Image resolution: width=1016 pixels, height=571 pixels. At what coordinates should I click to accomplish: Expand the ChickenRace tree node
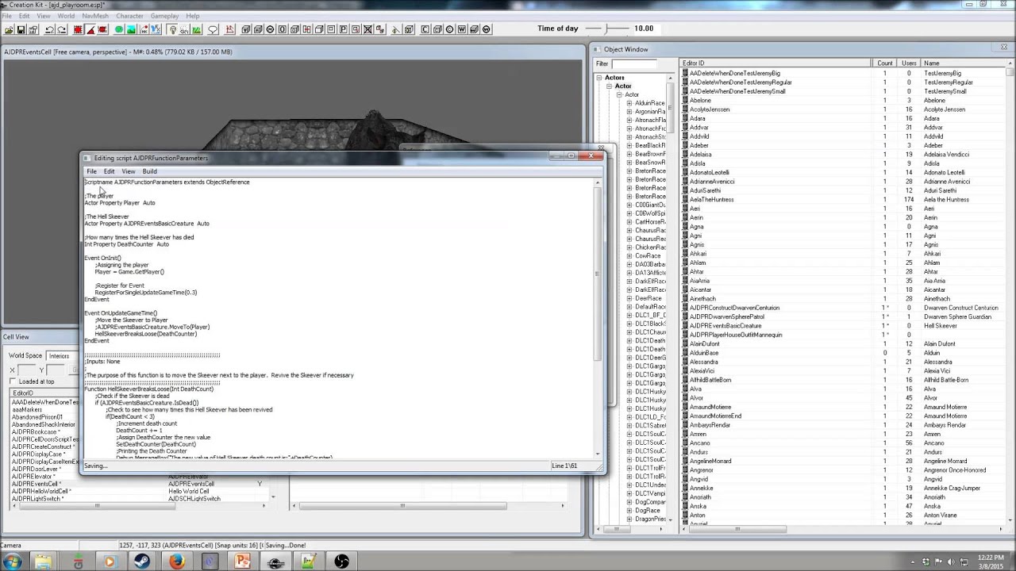[x=629, y=247]
